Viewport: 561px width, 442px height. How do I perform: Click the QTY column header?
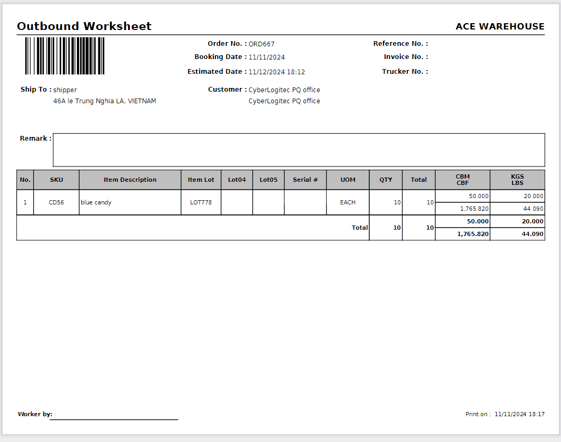[x=386, y=180]
